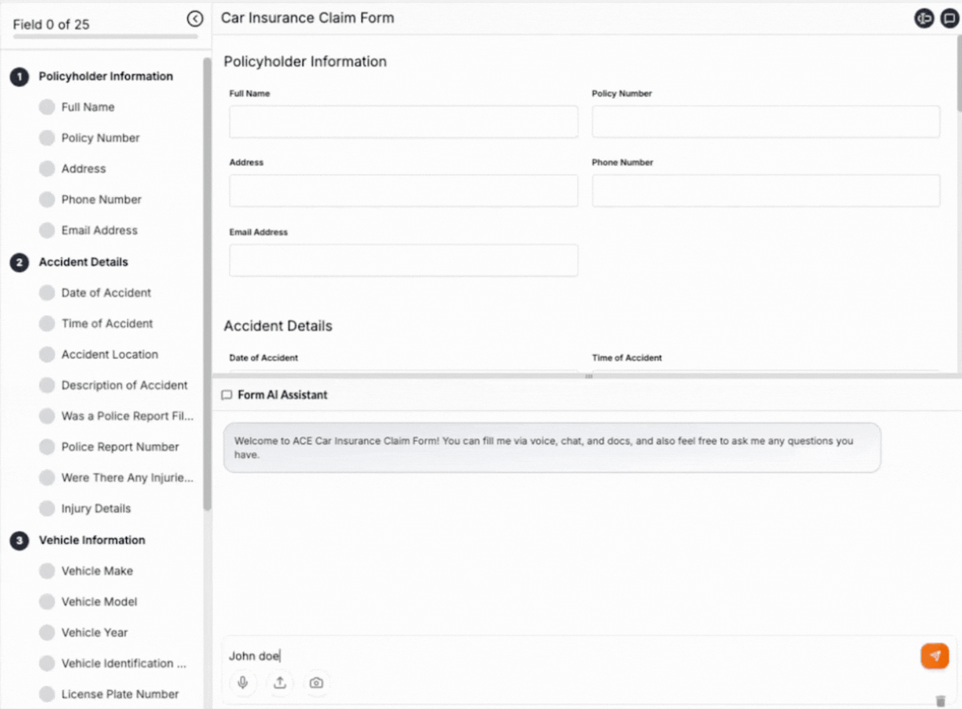Viewport: 962px width, 709px height.
Task: Click the chat message box containing John doe
Action: click(569, 656)
